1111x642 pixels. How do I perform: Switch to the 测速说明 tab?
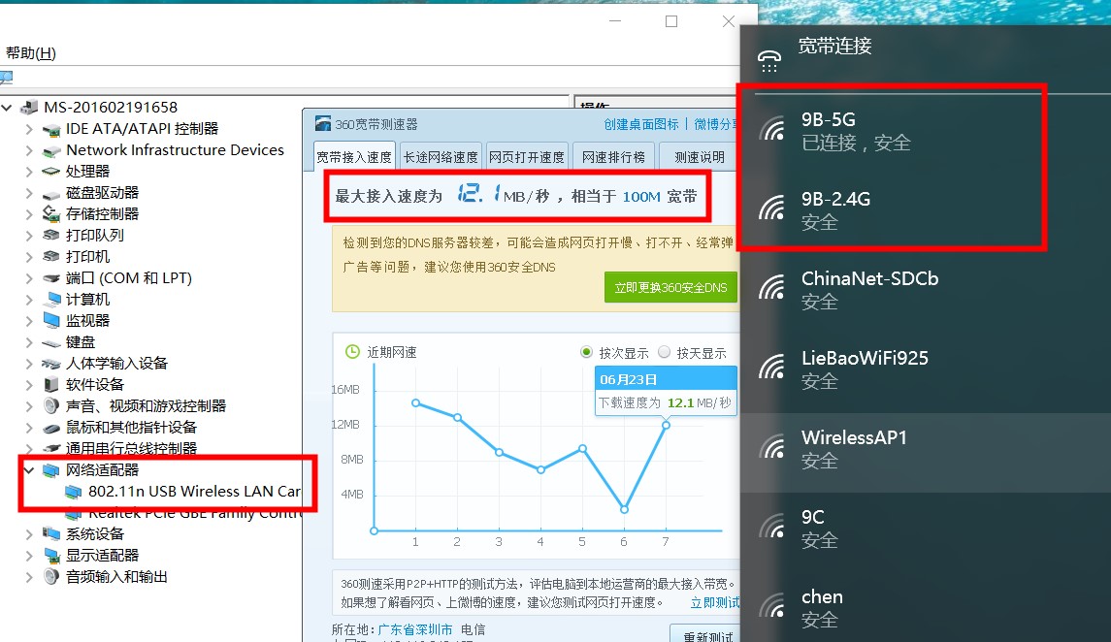point(700,157)
